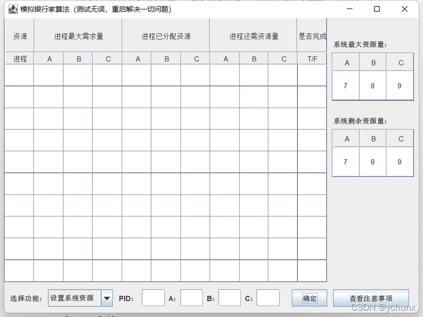Click column B header in 系统最大资源量 table
Screen dimensions: 423x317
click(x=373, y=63)
